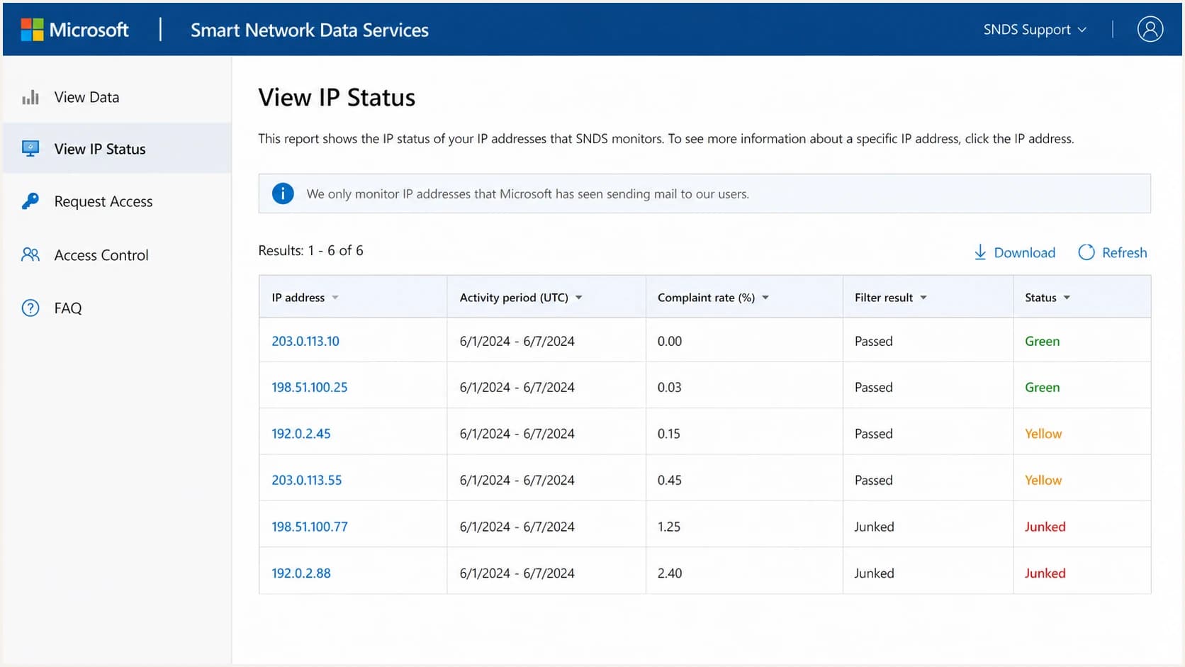Click Junked filter result for 192.0.2.88
Viewport: 1185px width, 667px height.
(x=875, y=573)
